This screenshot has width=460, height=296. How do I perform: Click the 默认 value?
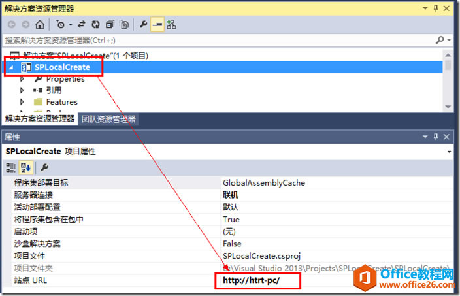click(x=231, y=207)
